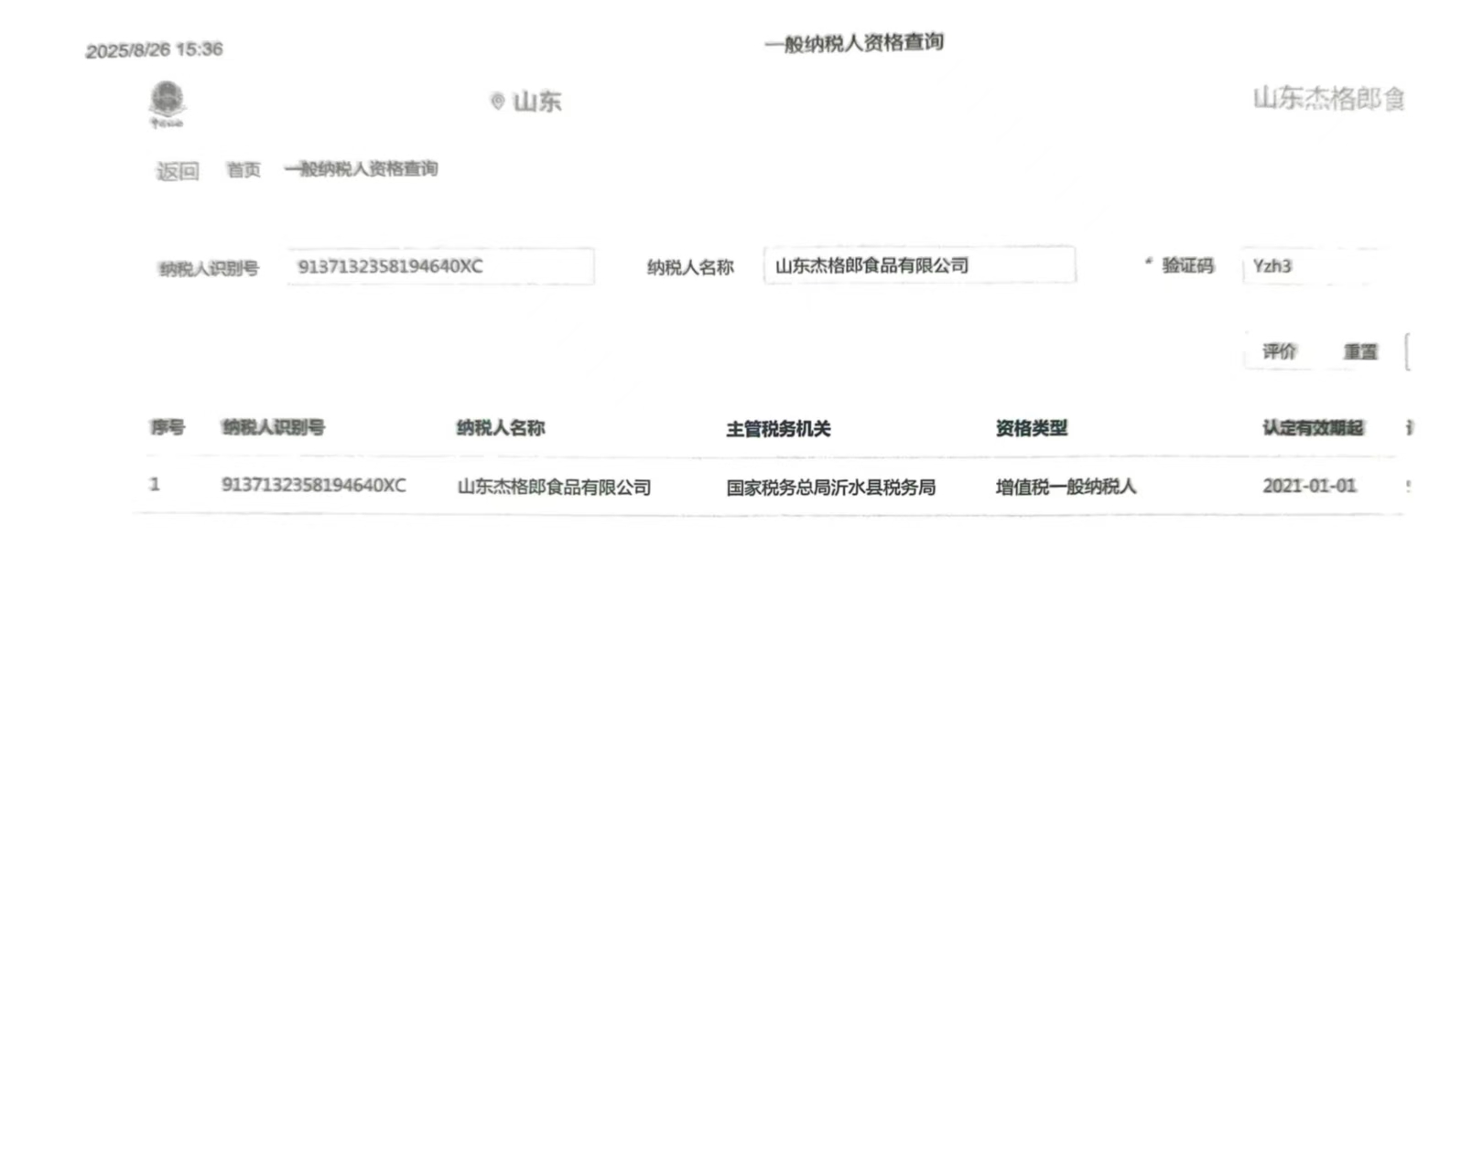Click the 验证码 input containing Yzh3
The width and height of the screenshot is (1461, 1170).
[1309, 266]
